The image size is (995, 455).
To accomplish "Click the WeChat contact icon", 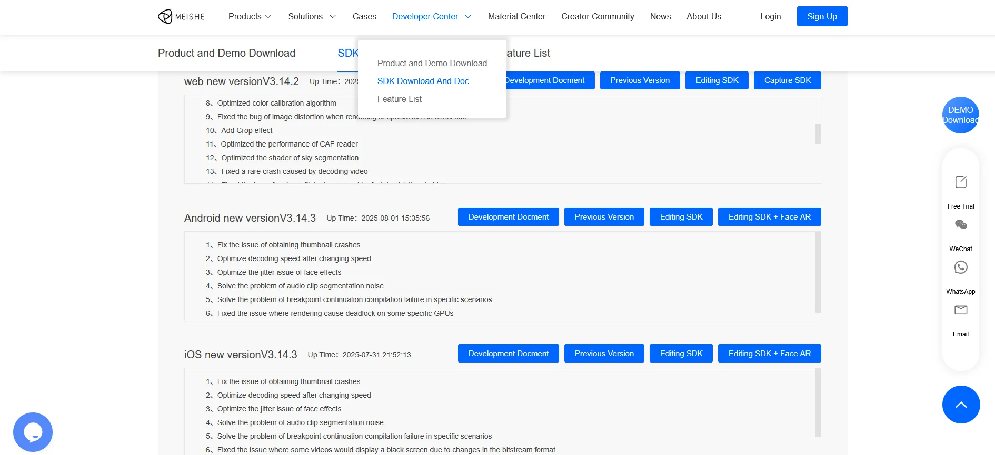I will (960, 225).
